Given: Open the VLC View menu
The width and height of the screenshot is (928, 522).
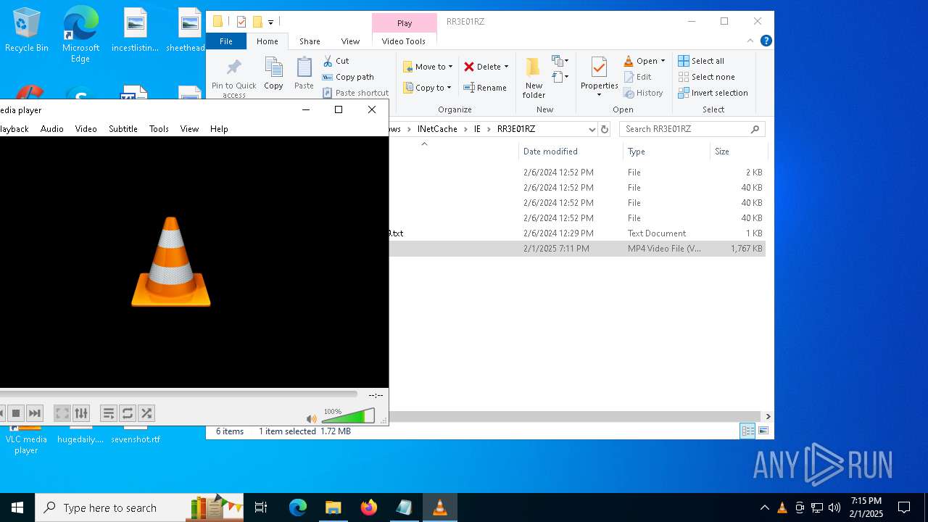Looking at the screenshot, I should (x=189, y=128).
